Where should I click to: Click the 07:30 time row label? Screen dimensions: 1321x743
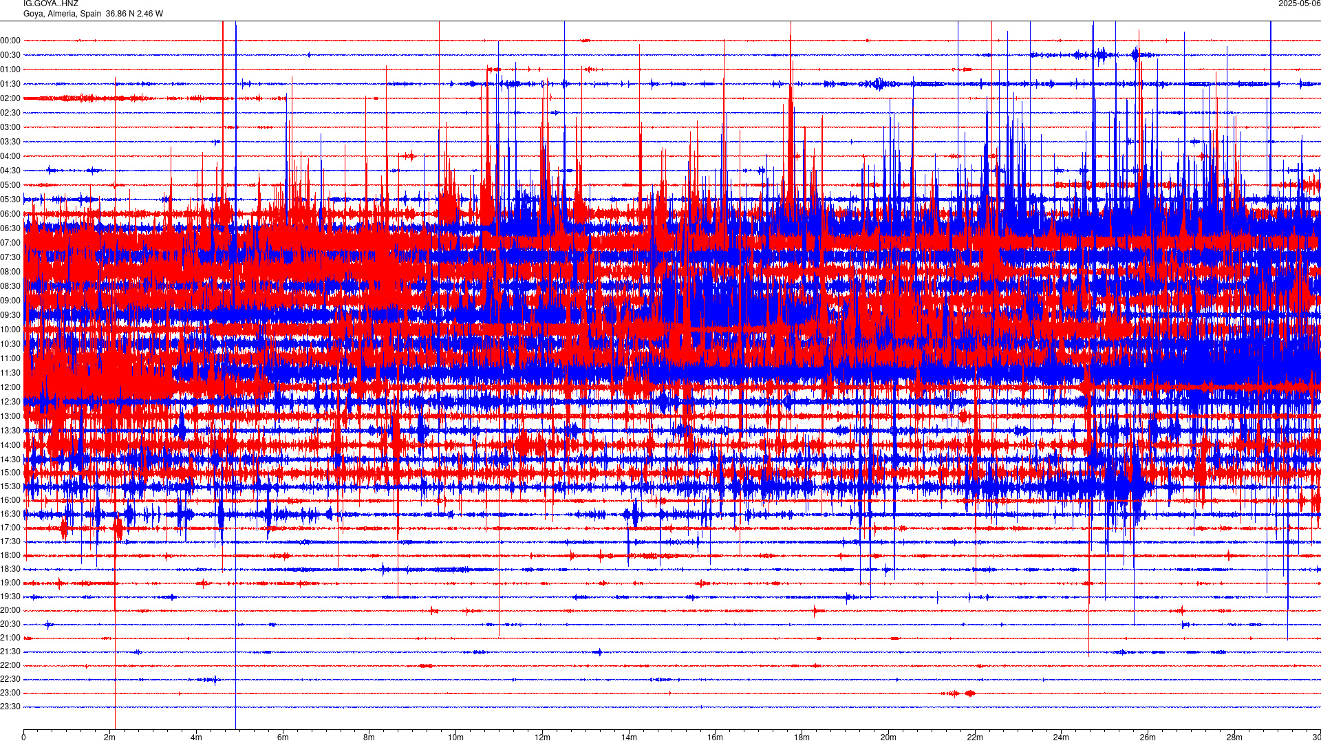click(x=10, y=257)
